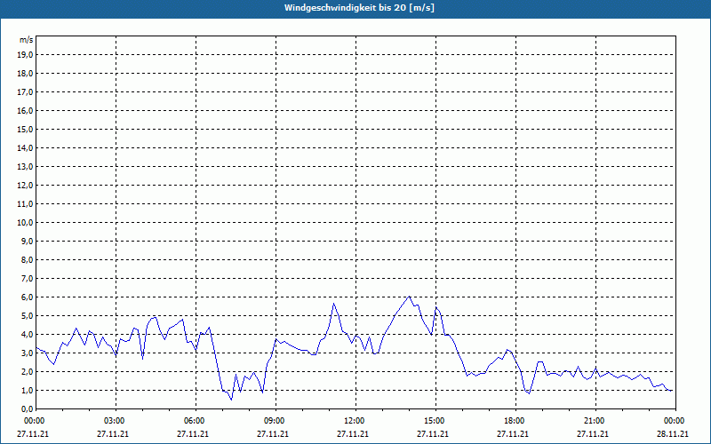Click the 18,0 y-axis label
The image size is (711, 444).
(25, 74)
